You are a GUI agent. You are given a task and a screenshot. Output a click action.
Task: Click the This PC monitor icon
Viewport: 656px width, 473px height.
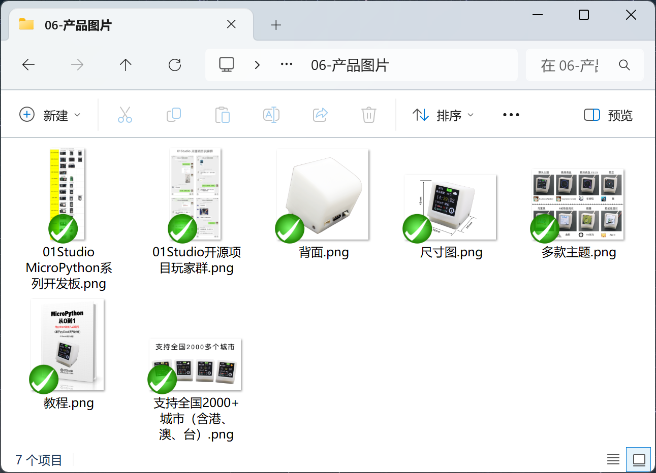click(227, 64)
